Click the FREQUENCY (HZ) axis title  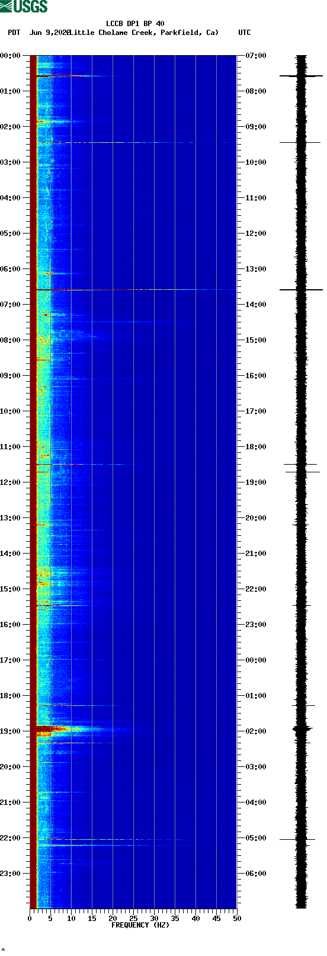(140, 925)
